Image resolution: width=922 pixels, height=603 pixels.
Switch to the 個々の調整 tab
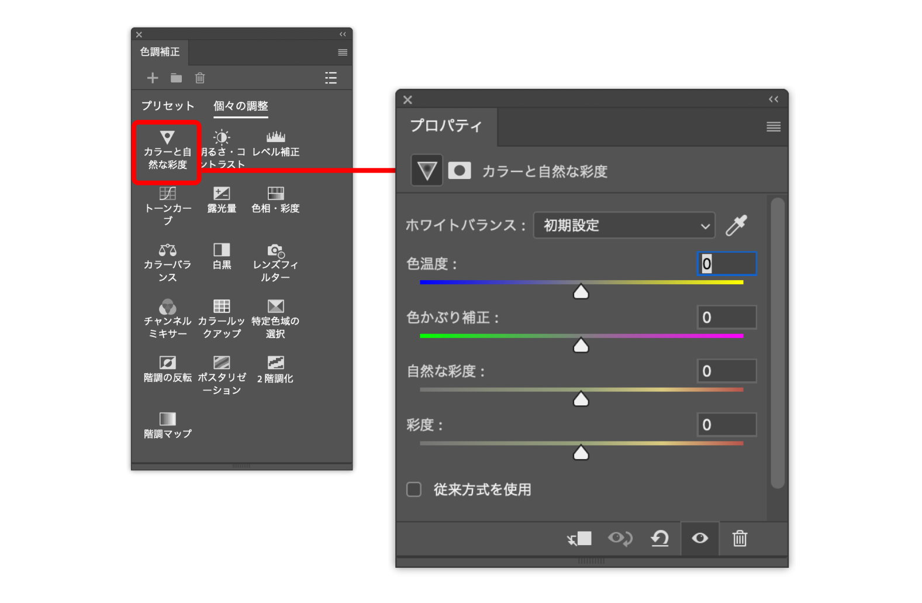[x=240, y=106]
